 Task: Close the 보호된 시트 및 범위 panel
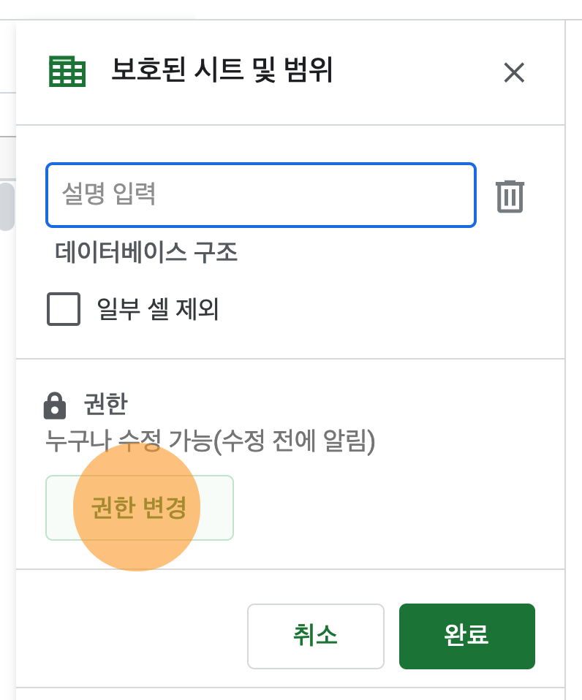pyautogui.click(x=514, y=72)
